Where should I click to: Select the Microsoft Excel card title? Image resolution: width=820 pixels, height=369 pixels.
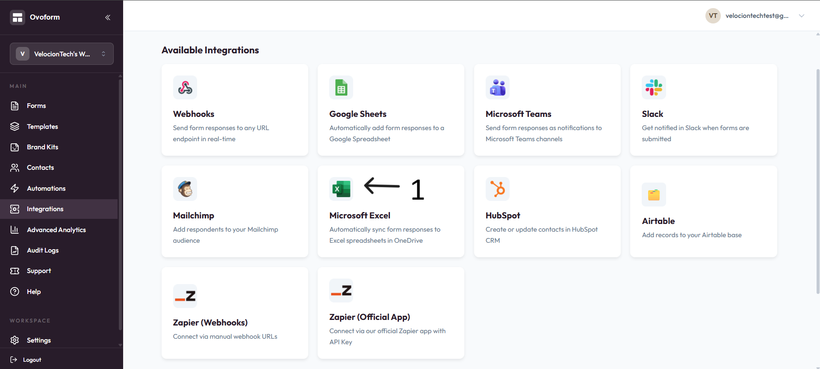pyautogui.click(x=360, y=215)
